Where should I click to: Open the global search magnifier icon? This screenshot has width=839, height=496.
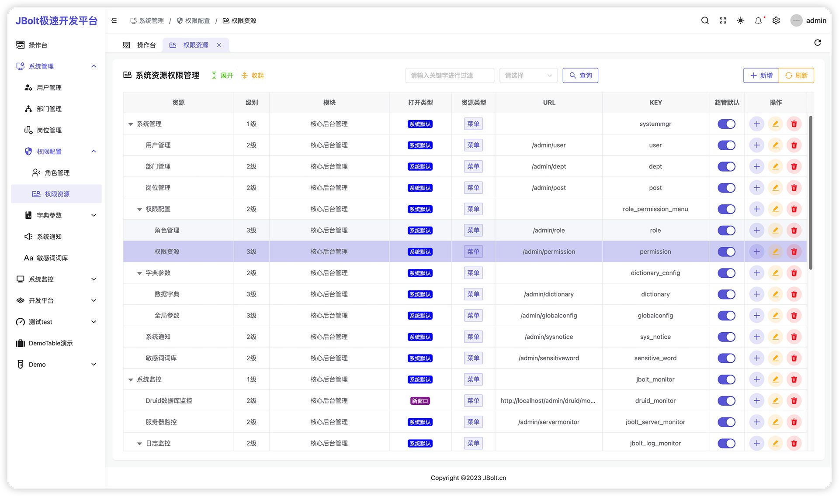click(705, 21)
